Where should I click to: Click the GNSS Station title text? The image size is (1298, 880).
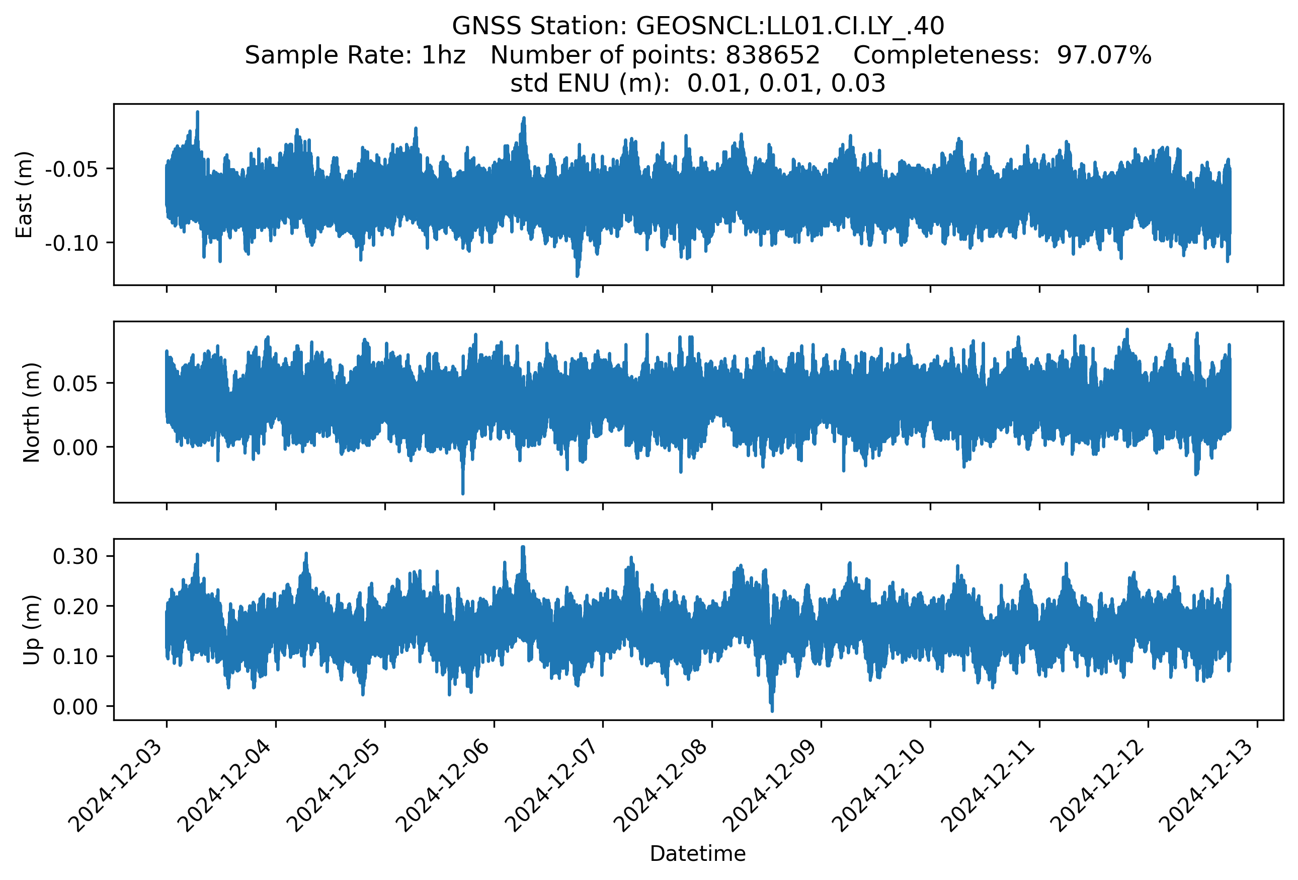click(698, 26)
